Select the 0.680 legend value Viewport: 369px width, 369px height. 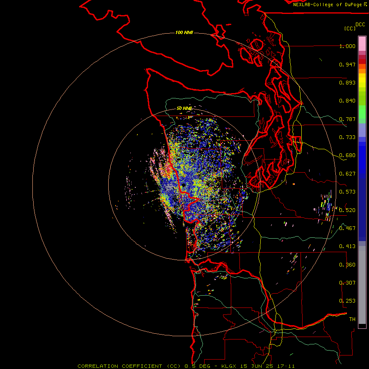coord(347,155)
